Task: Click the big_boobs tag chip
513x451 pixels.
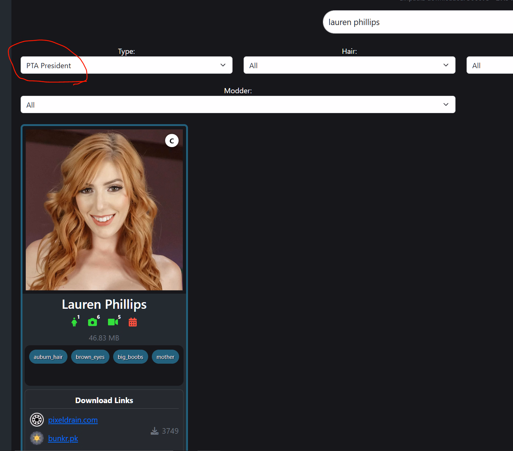Action: coord(130,357)
